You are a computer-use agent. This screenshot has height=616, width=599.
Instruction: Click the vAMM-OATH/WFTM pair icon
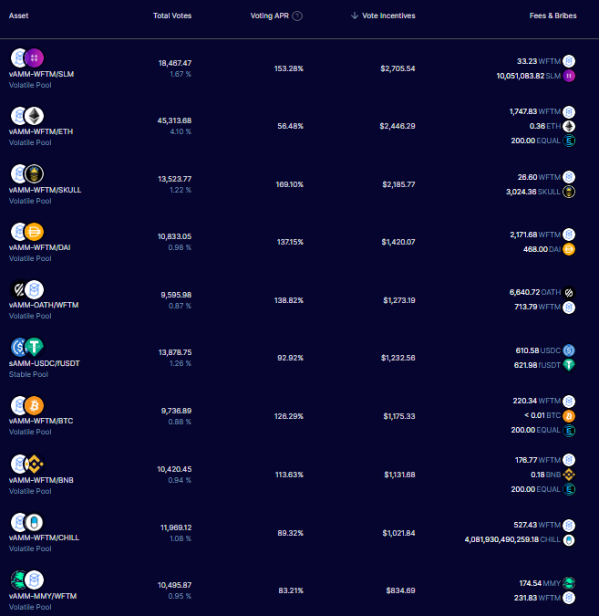pos(27,289)
